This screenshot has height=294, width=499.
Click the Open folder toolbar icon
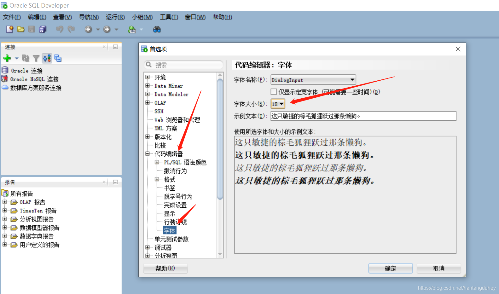(x=21, y=29)
